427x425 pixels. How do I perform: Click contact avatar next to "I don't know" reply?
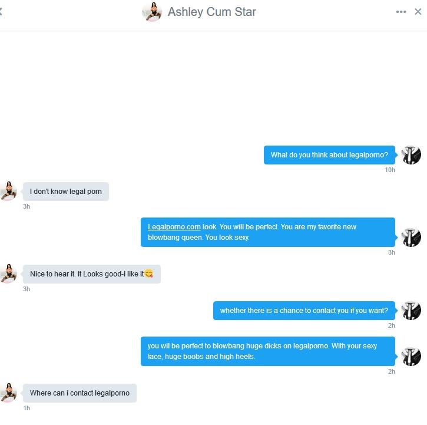(8, 191)
